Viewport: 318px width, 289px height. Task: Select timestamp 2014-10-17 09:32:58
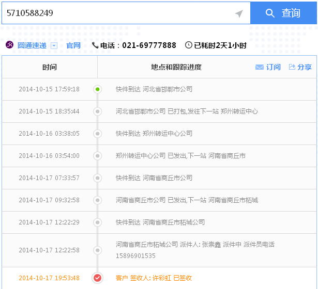pyautogui.click(x=49, y=200)
